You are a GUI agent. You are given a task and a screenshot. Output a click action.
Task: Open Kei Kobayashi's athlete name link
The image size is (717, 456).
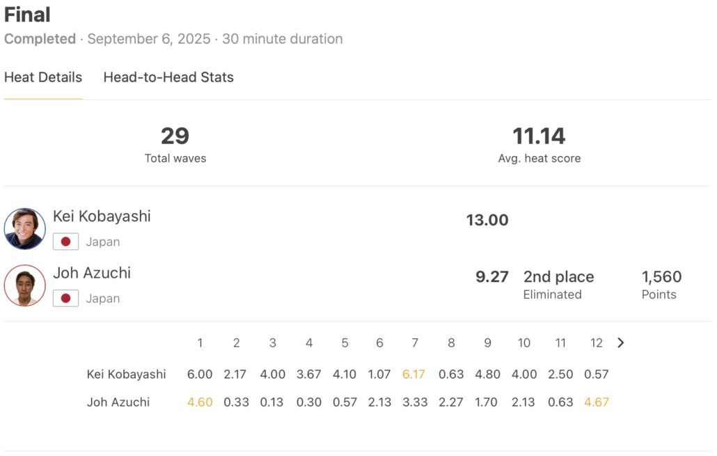102,216
